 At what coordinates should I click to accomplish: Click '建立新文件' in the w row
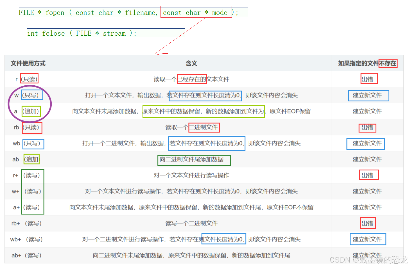pos(367,95)
